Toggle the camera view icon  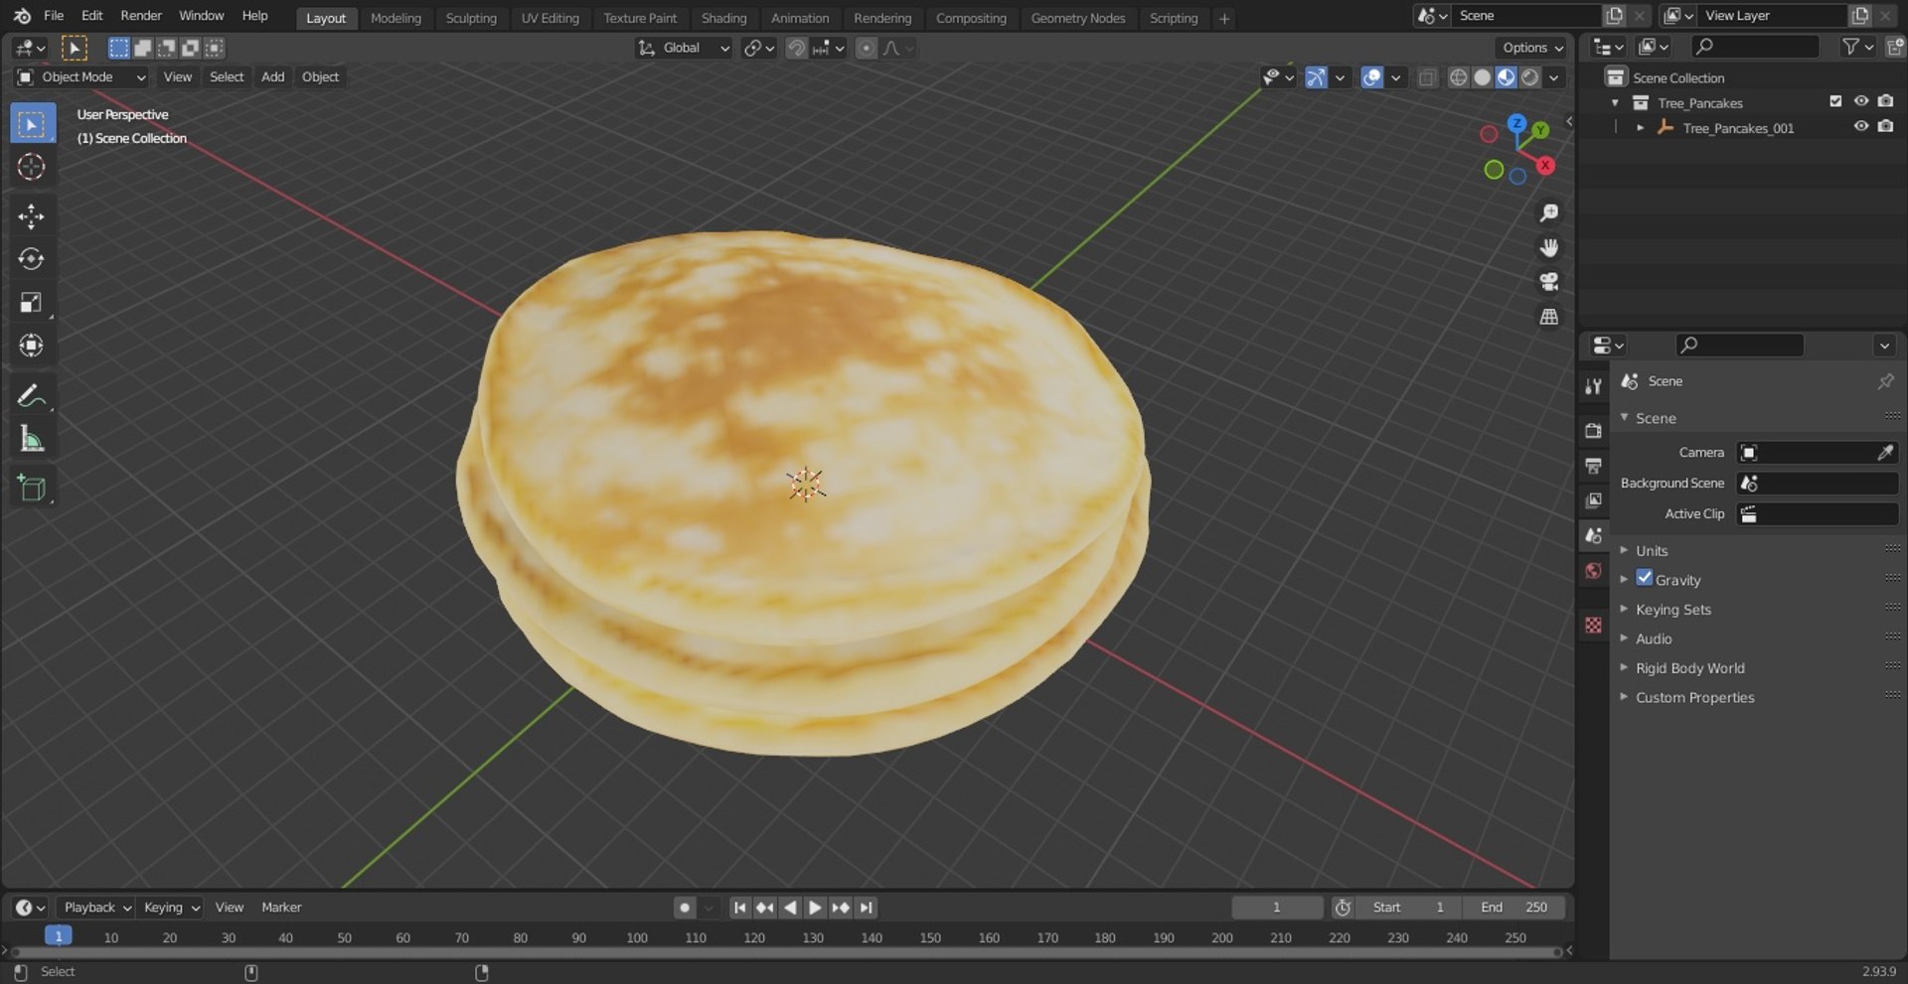click(x=1548, y=282)
